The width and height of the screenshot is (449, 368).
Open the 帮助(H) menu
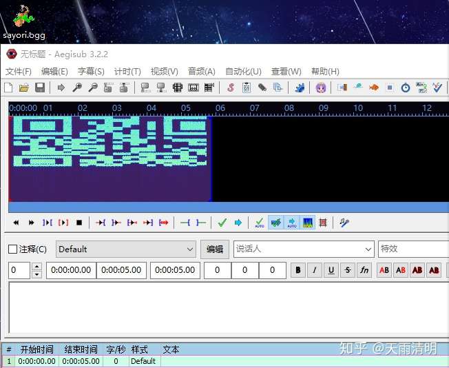(x=325, y=72)
